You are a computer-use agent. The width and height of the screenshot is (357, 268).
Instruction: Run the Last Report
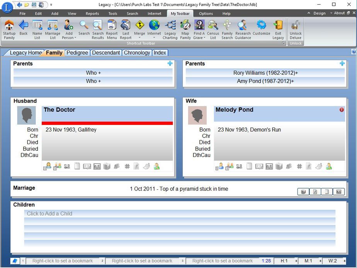pyautogui.click(x=126, y=30)
